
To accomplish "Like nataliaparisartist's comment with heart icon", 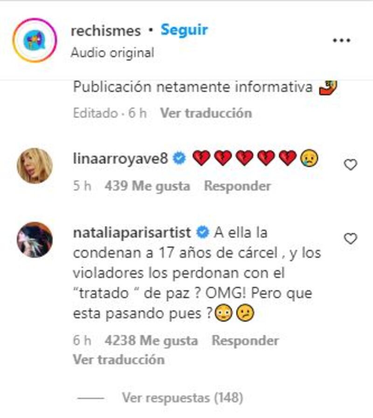I will click(350, 238).
